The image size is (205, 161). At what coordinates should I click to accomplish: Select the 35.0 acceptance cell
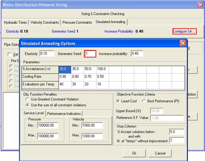(x=78, y=70)
